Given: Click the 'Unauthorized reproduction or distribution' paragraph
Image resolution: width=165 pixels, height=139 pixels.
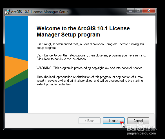Looking at the screenshot, I should [91, 81].
